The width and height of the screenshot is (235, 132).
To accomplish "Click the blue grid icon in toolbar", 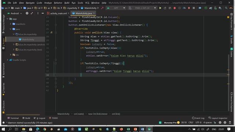I will (x=200, y=8).
